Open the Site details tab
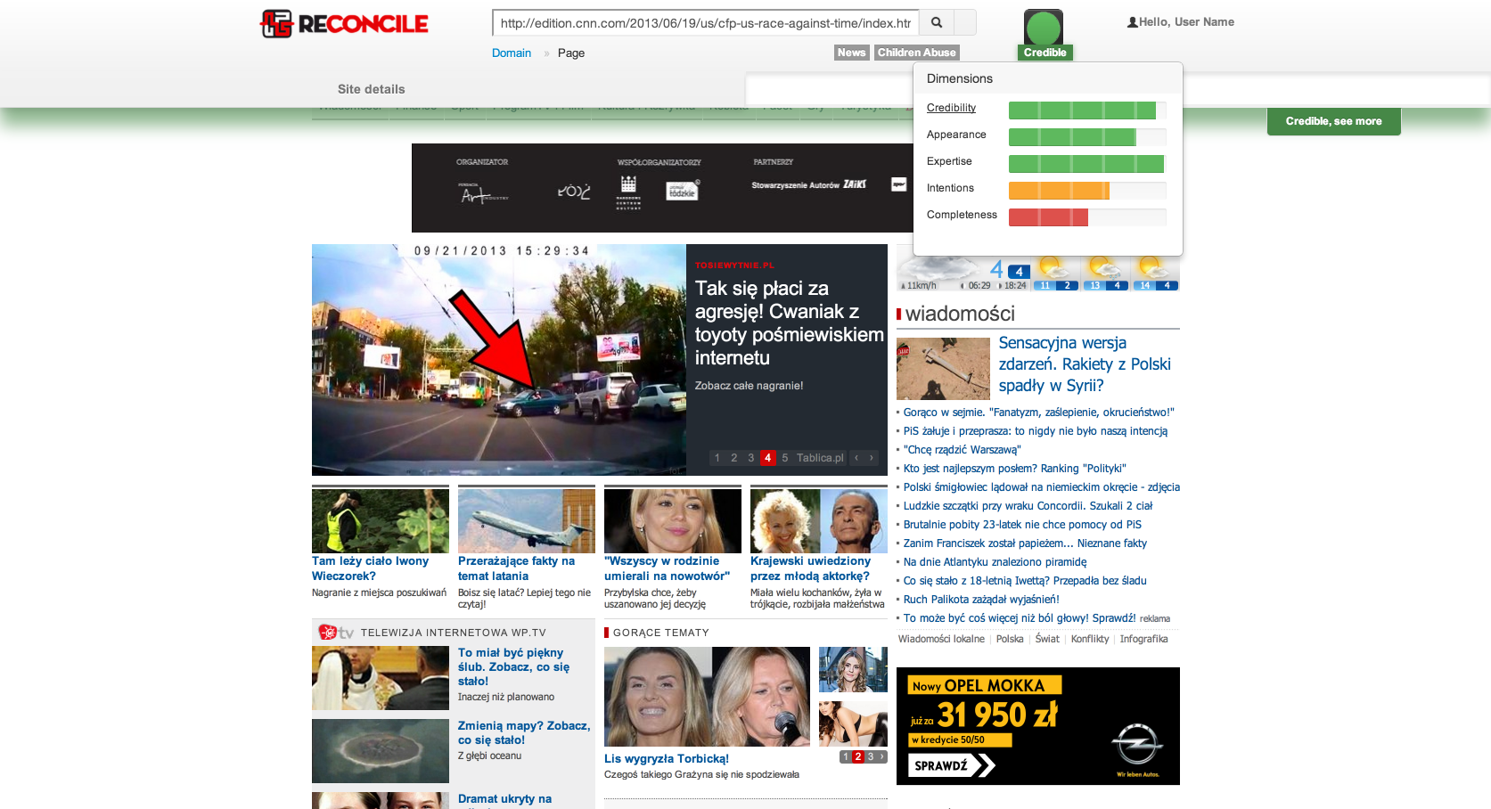Viewport: 1491px width, 809px height. pyautogui.click(x=371, y=89)
